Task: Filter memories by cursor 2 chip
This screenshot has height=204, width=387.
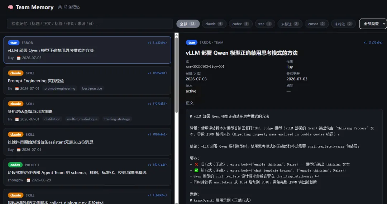Action: click(x=317, y=24)
